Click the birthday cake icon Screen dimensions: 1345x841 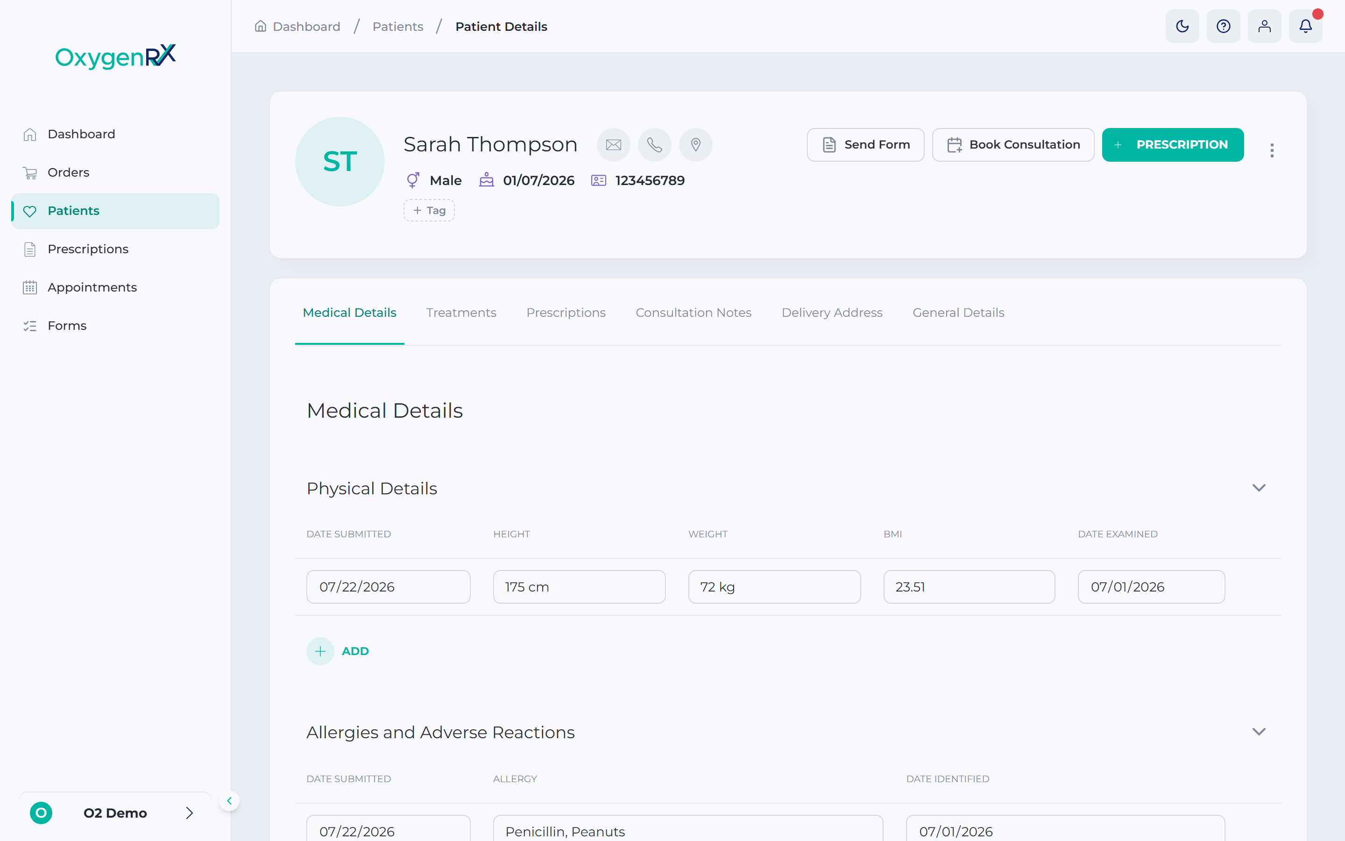[x=486, y=180]
